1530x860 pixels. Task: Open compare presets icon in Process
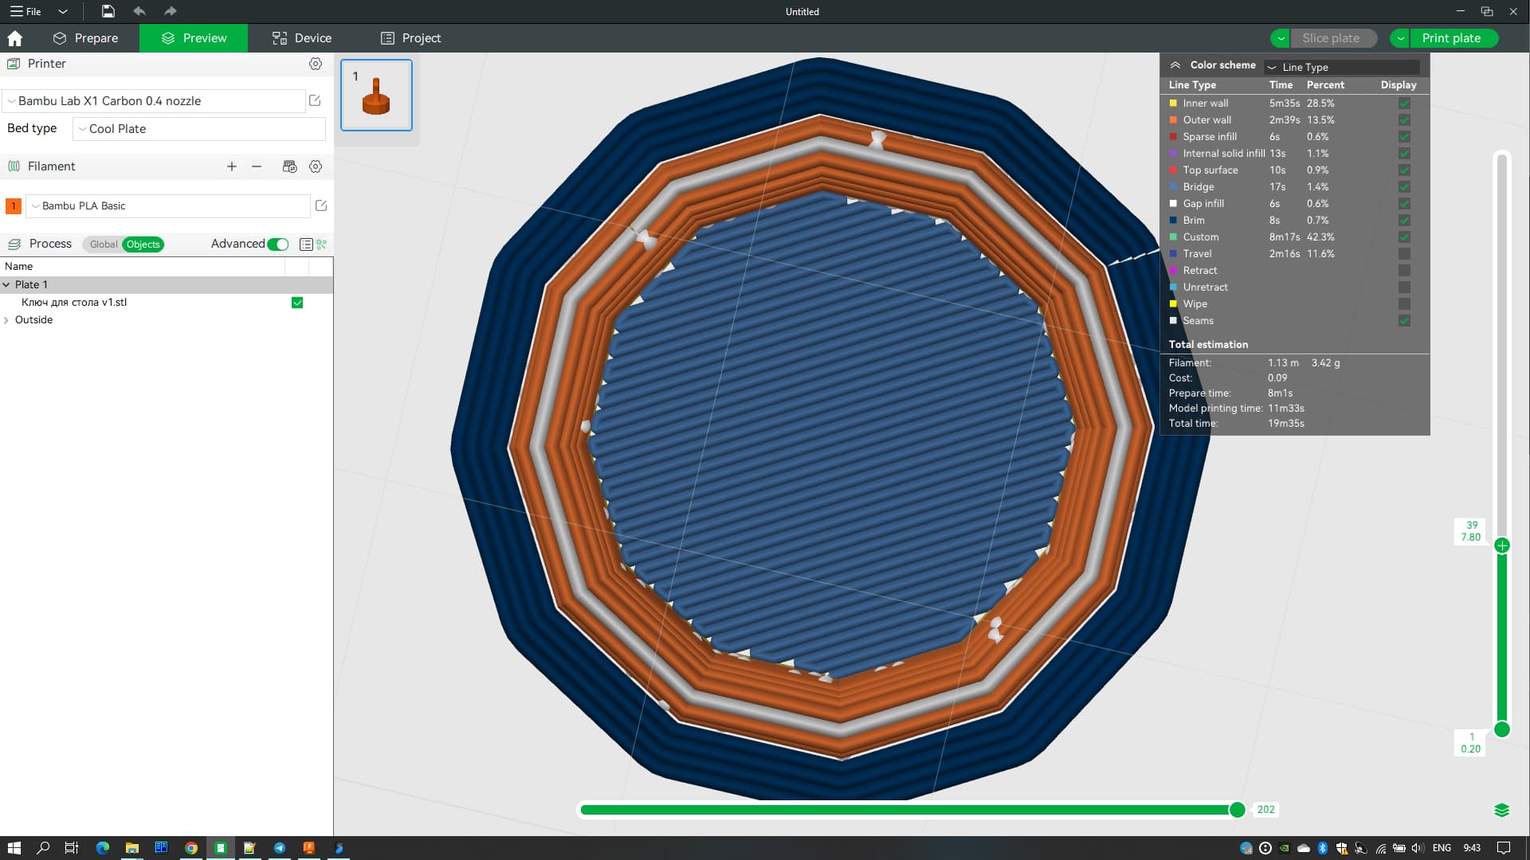point(321,244)
